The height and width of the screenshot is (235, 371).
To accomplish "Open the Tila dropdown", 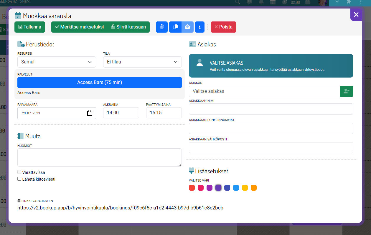I will point(142,62).
